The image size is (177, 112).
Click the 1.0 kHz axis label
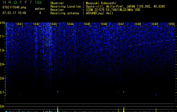pos(2,50)
